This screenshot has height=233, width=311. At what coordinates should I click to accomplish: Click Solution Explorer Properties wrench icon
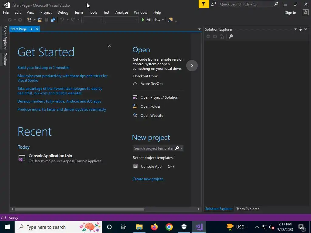coord(231,36)
